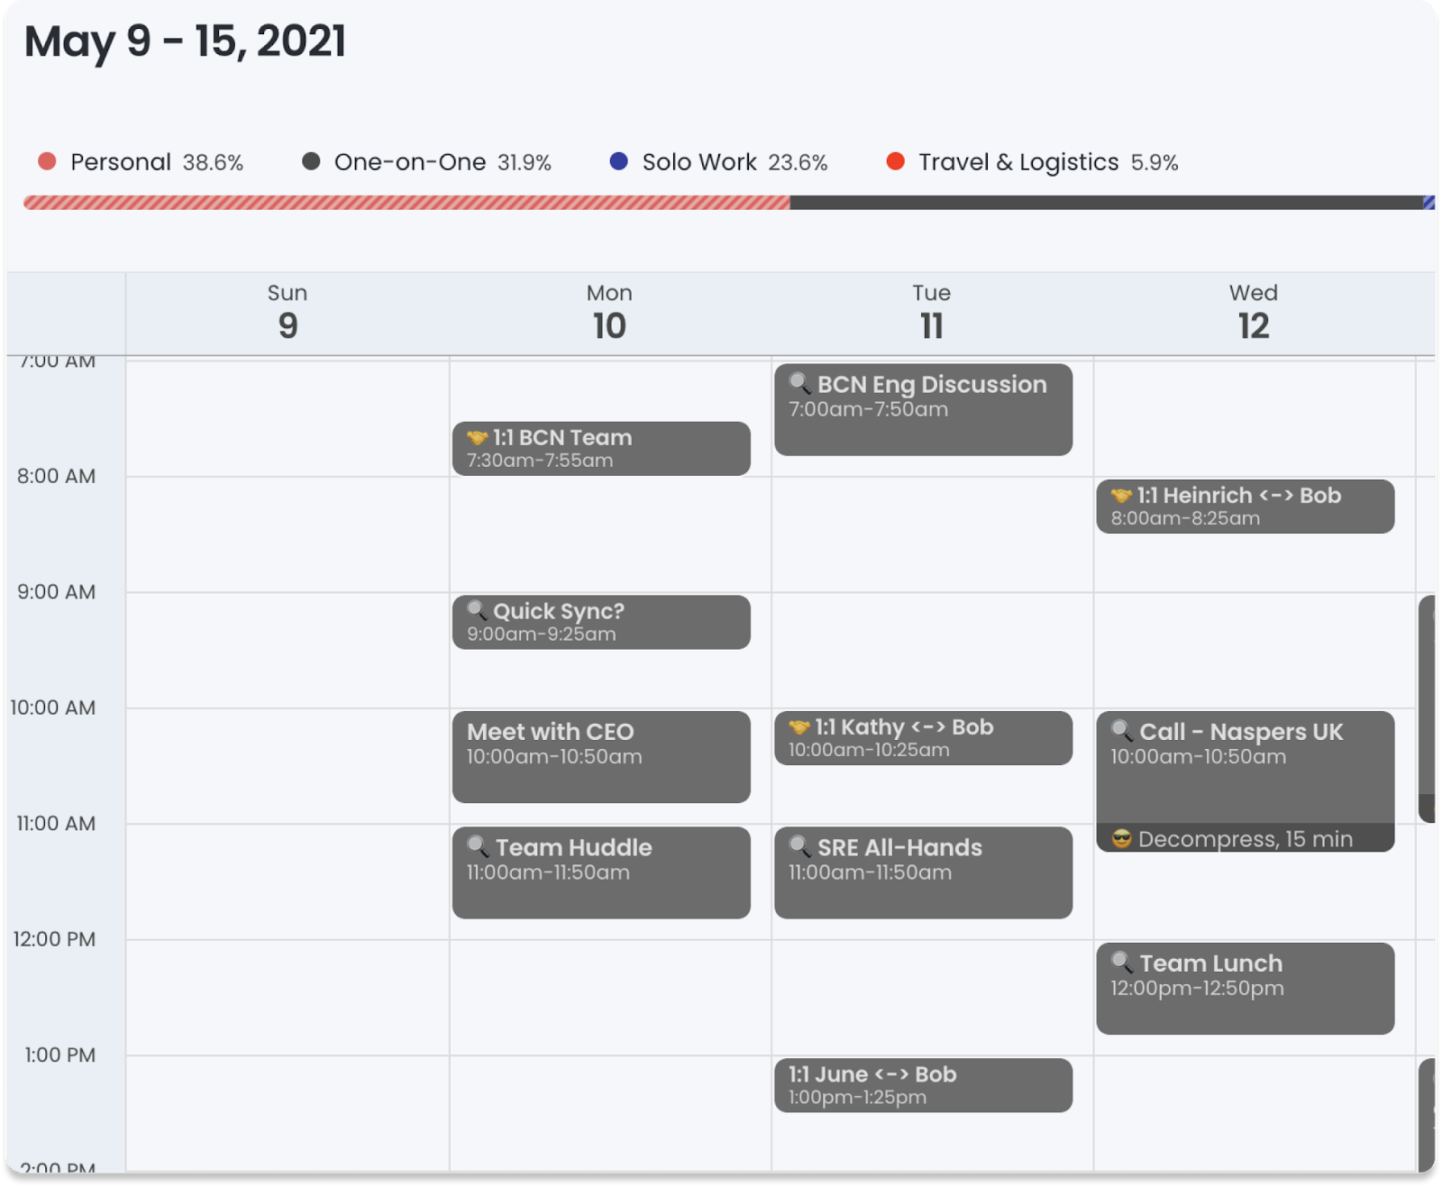Click the handshake icon on 1:1 Kathy event
This screenshot has width=1442, height=1187.
[799, 727]
